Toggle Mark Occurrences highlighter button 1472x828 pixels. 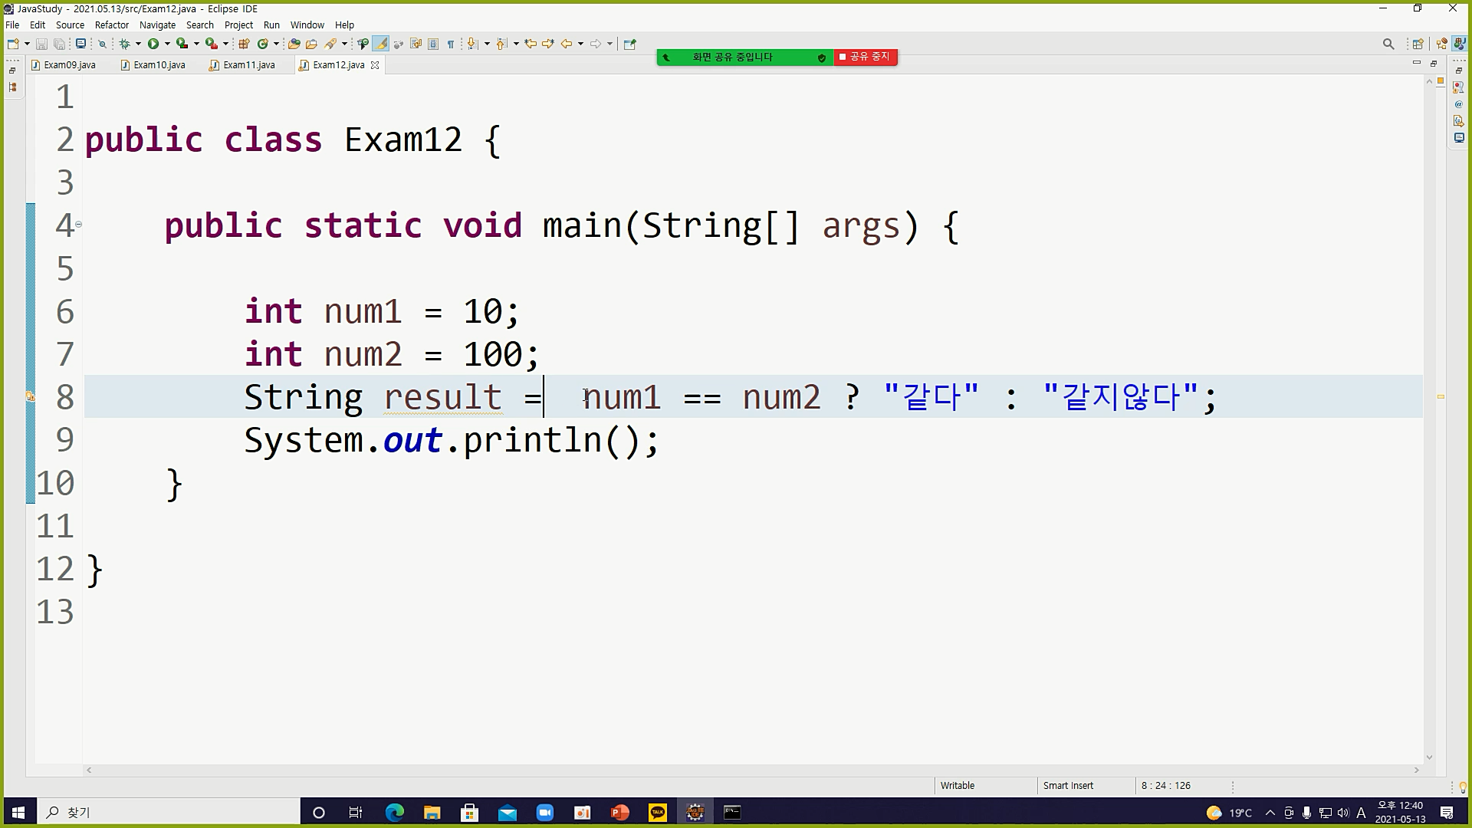(381, 44)
